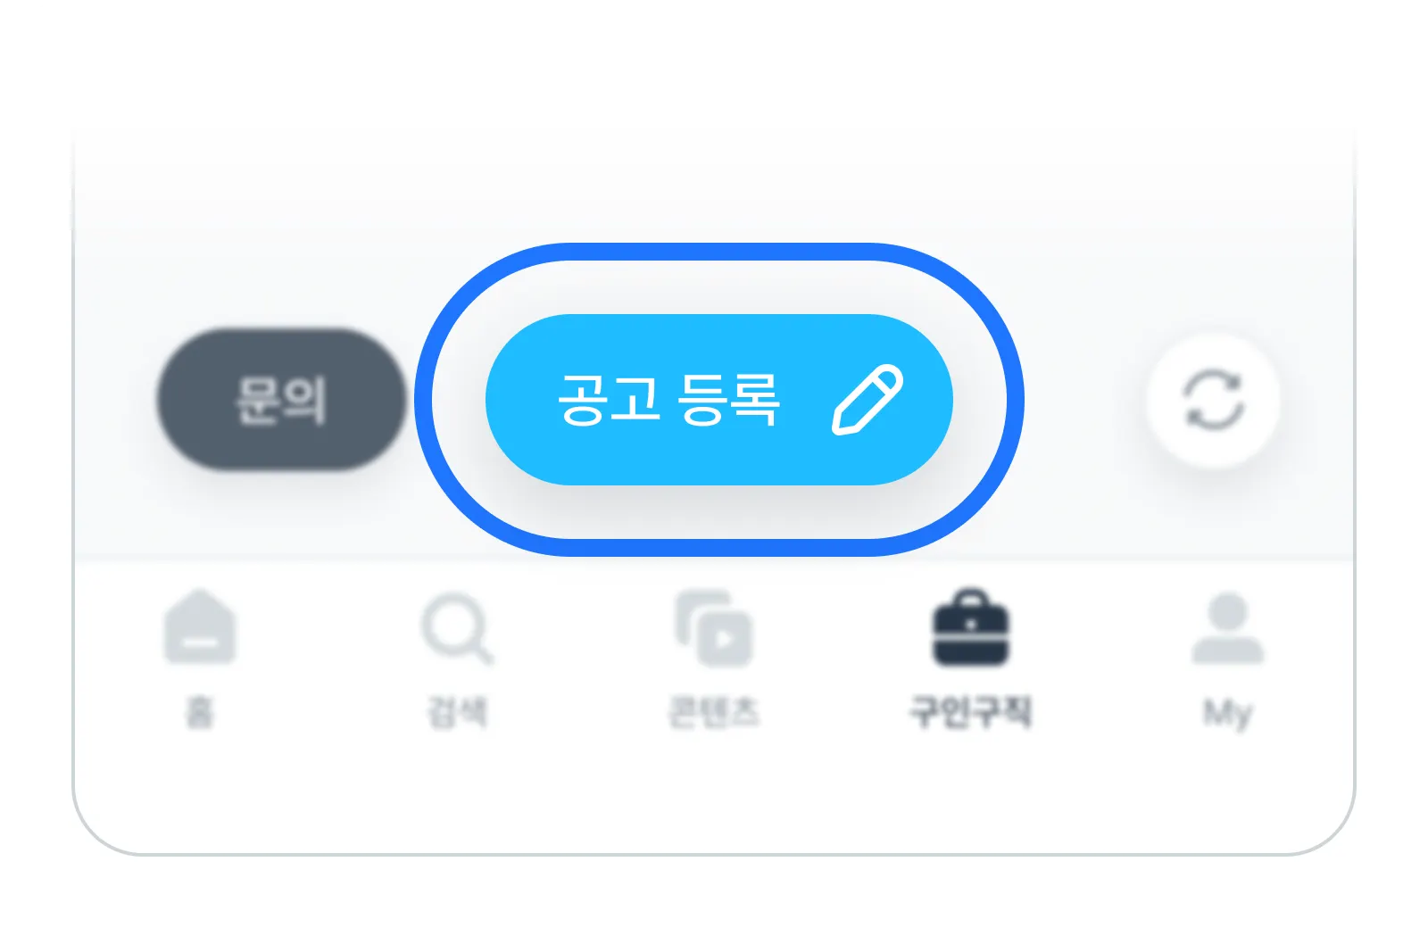Screen dimensions: 1428x928
Task: Click the pencil icon in 공고 등록
Action: pyautogui.click(x=868, y=400)
